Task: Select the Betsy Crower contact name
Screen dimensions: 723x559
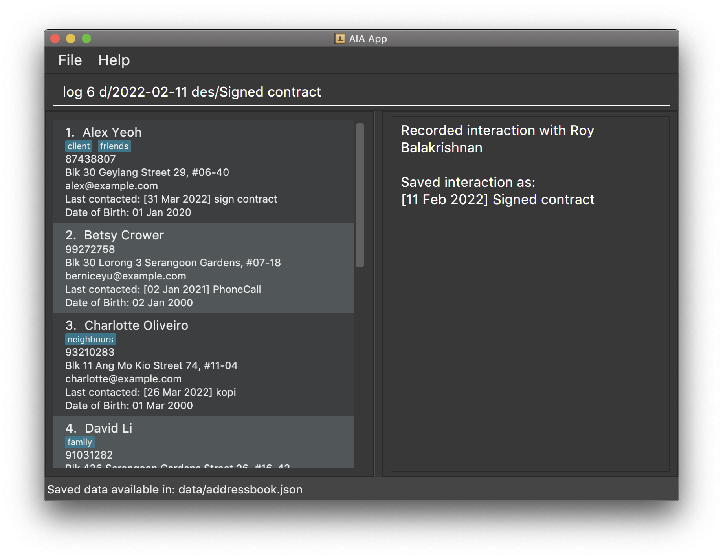Action: [x=124, y=235]
